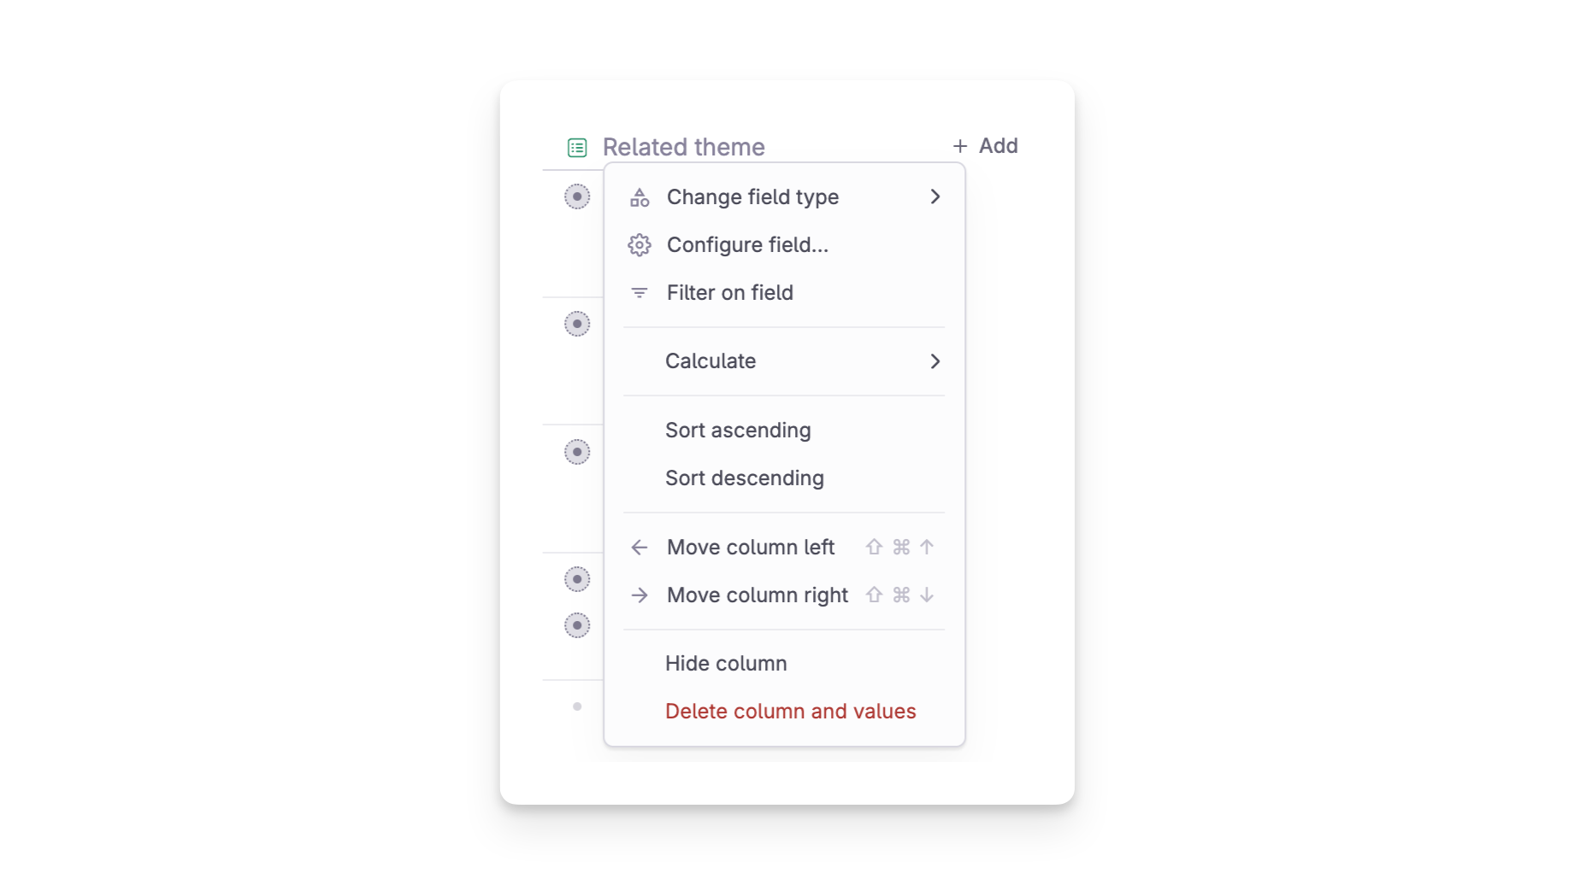Expand the Change field type submenu chevron
Screen dimensions: 1574x885
(935, 197)
